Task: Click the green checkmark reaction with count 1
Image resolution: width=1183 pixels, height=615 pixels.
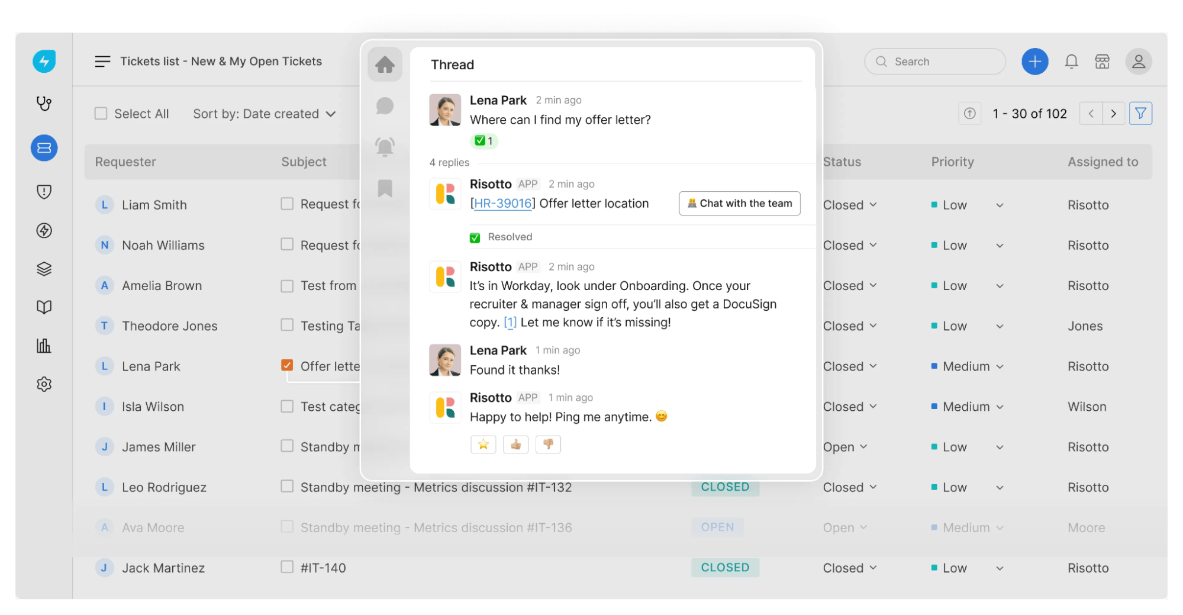Action: 483,141
